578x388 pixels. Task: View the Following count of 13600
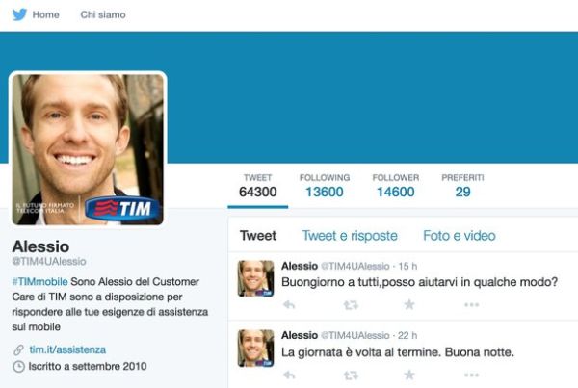click(x=325, y=186)
